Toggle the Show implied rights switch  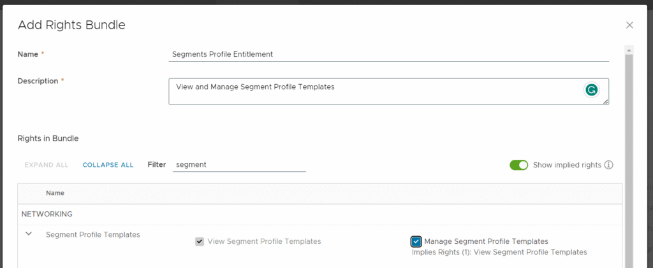[x=519, y=165]
